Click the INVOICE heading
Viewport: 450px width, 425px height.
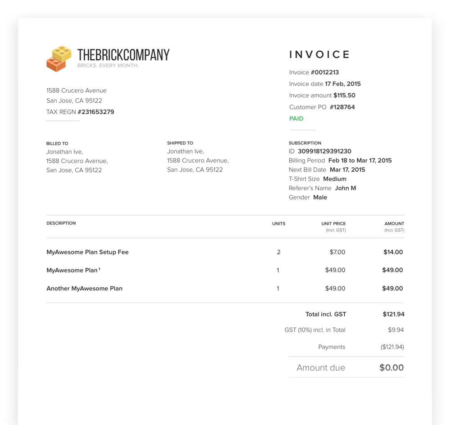coord(319,54)
